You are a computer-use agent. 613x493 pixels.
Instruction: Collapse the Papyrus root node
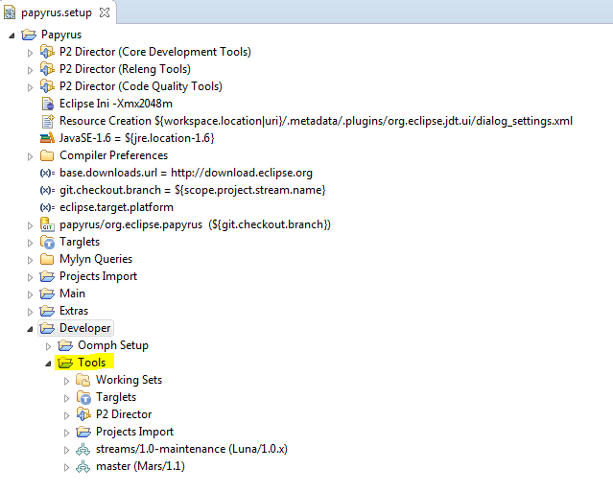[12, 35]
